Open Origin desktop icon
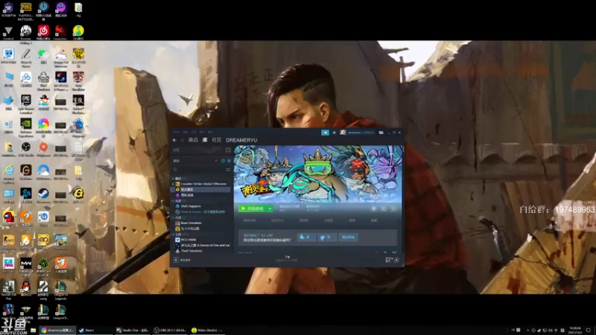 (43, 148)
